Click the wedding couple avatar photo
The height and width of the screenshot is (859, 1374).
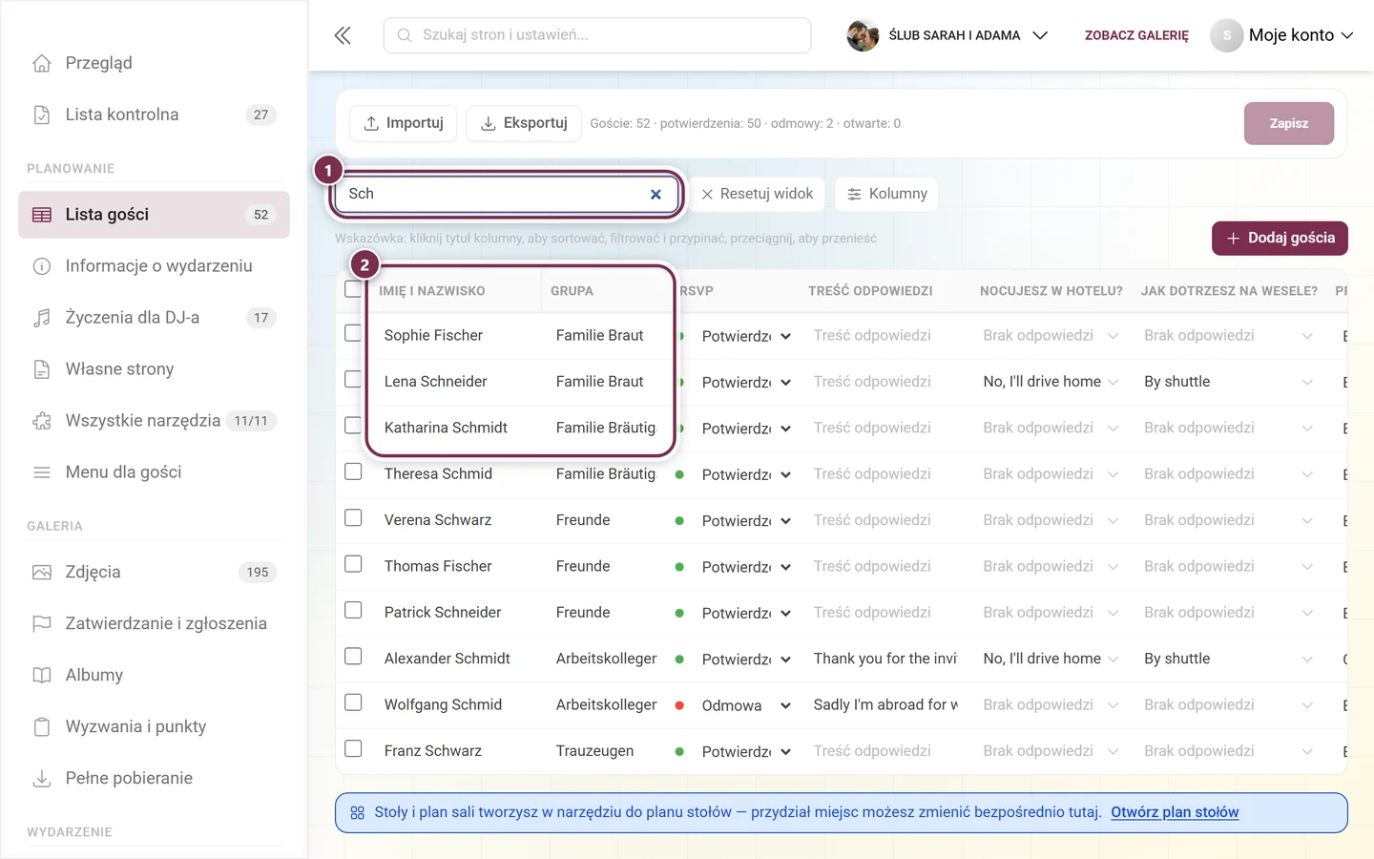click(863, 35)
